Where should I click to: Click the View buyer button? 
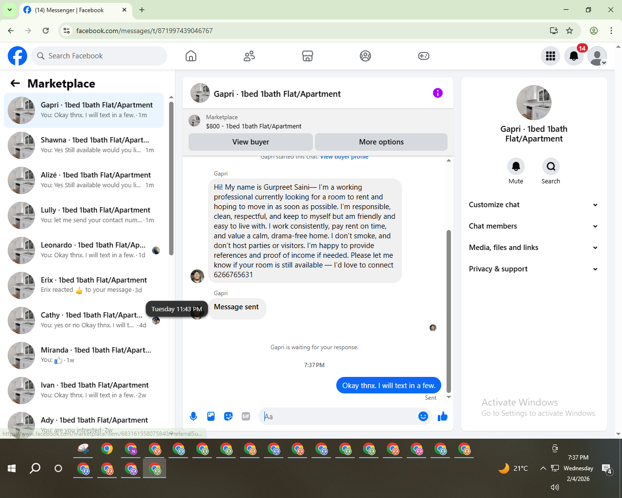point(251,142)
